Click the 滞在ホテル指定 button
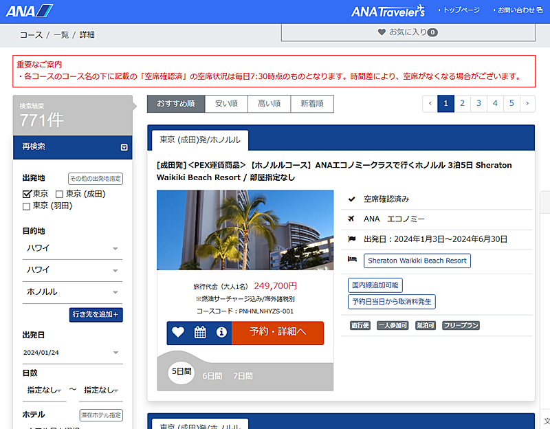The image size is (550, 429). pos(101,415)
